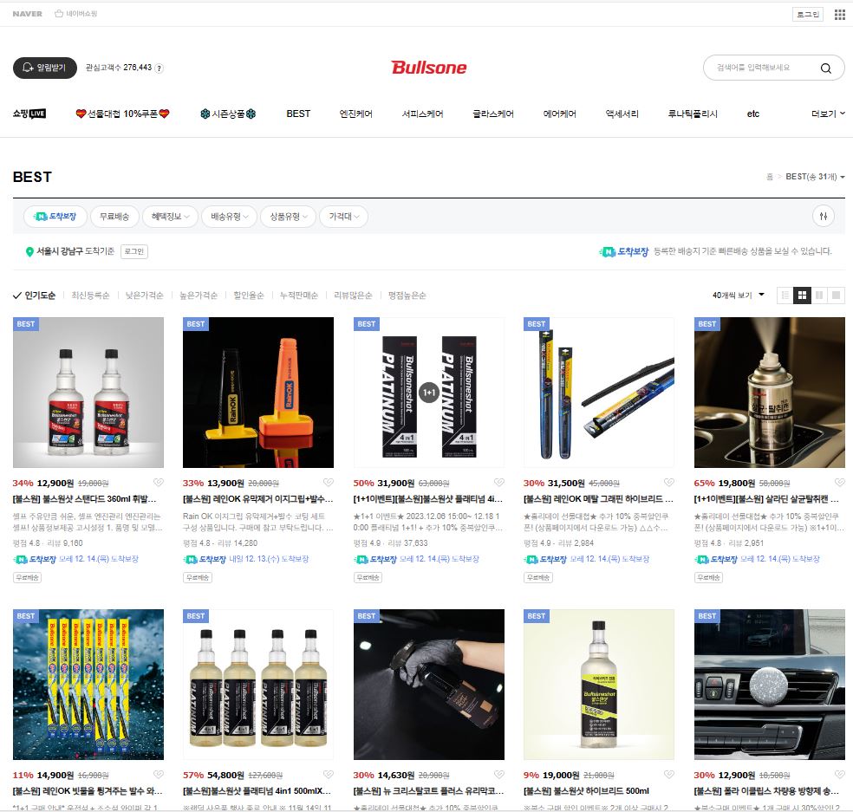853x812 pixels.
Task: Like the 54,800원 플래티넘 4in1 heart
Action: click(328, 775)
